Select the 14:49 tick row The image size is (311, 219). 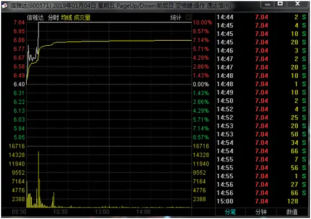pyautogui.click(x=261, y=92)
